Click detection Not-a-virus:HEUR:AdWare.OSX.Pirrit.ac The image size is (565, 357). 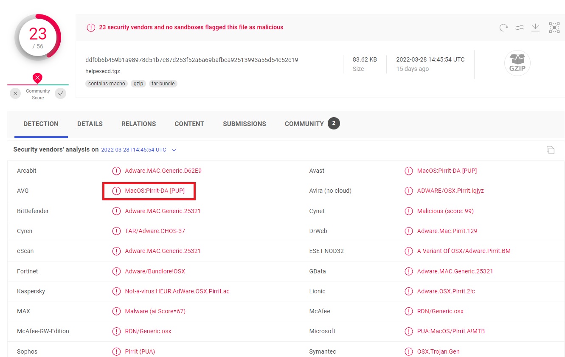click(177, 291)
